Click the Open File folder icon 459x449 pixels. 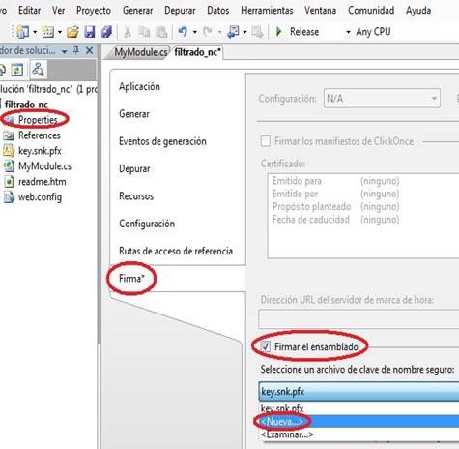pyautogui.click(x=72, y=32)
